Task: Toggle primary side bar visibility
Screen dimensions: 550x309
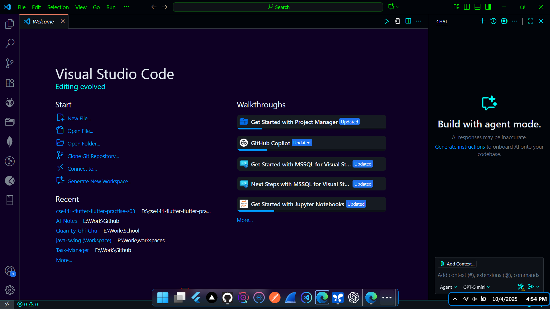Action: pyautogui.click(x=467, y=7)
